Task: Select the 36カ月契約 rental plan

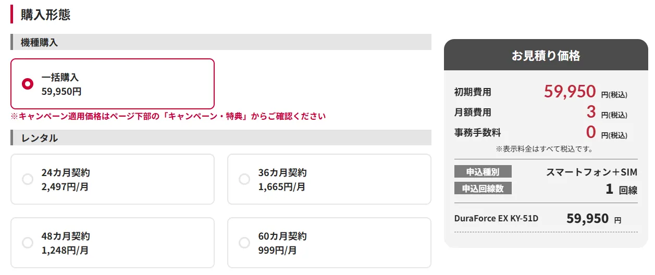Action: 244,179
